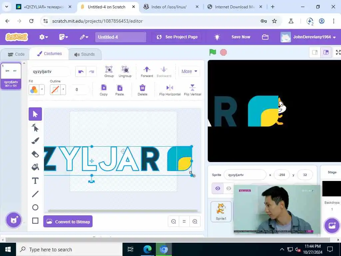The height and width of the screenshot is (256, 341).
Task: Open the Choose a Backdrop button
Action: pos(332,225)
